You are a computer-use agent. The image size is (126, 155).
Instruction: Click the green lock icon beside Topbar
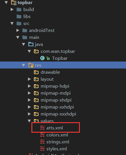(48, 58)
